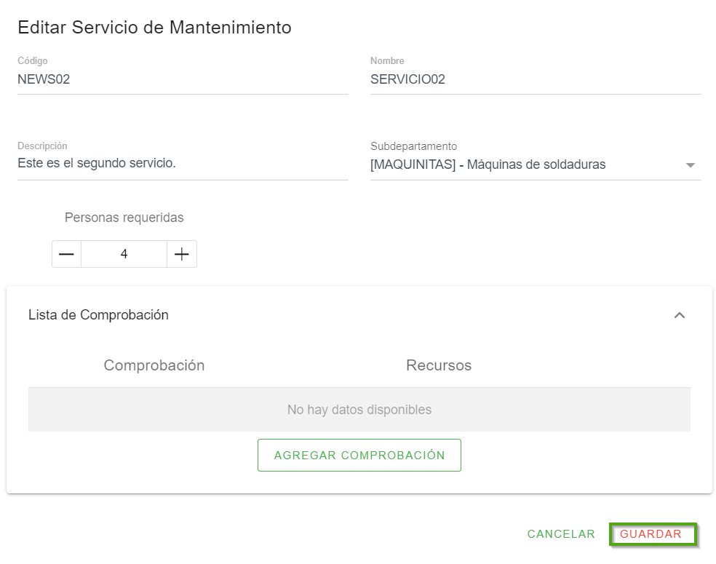Click the personas requeridas number box showing 4
Screen dimensions: 716x564
pos(124,254)
